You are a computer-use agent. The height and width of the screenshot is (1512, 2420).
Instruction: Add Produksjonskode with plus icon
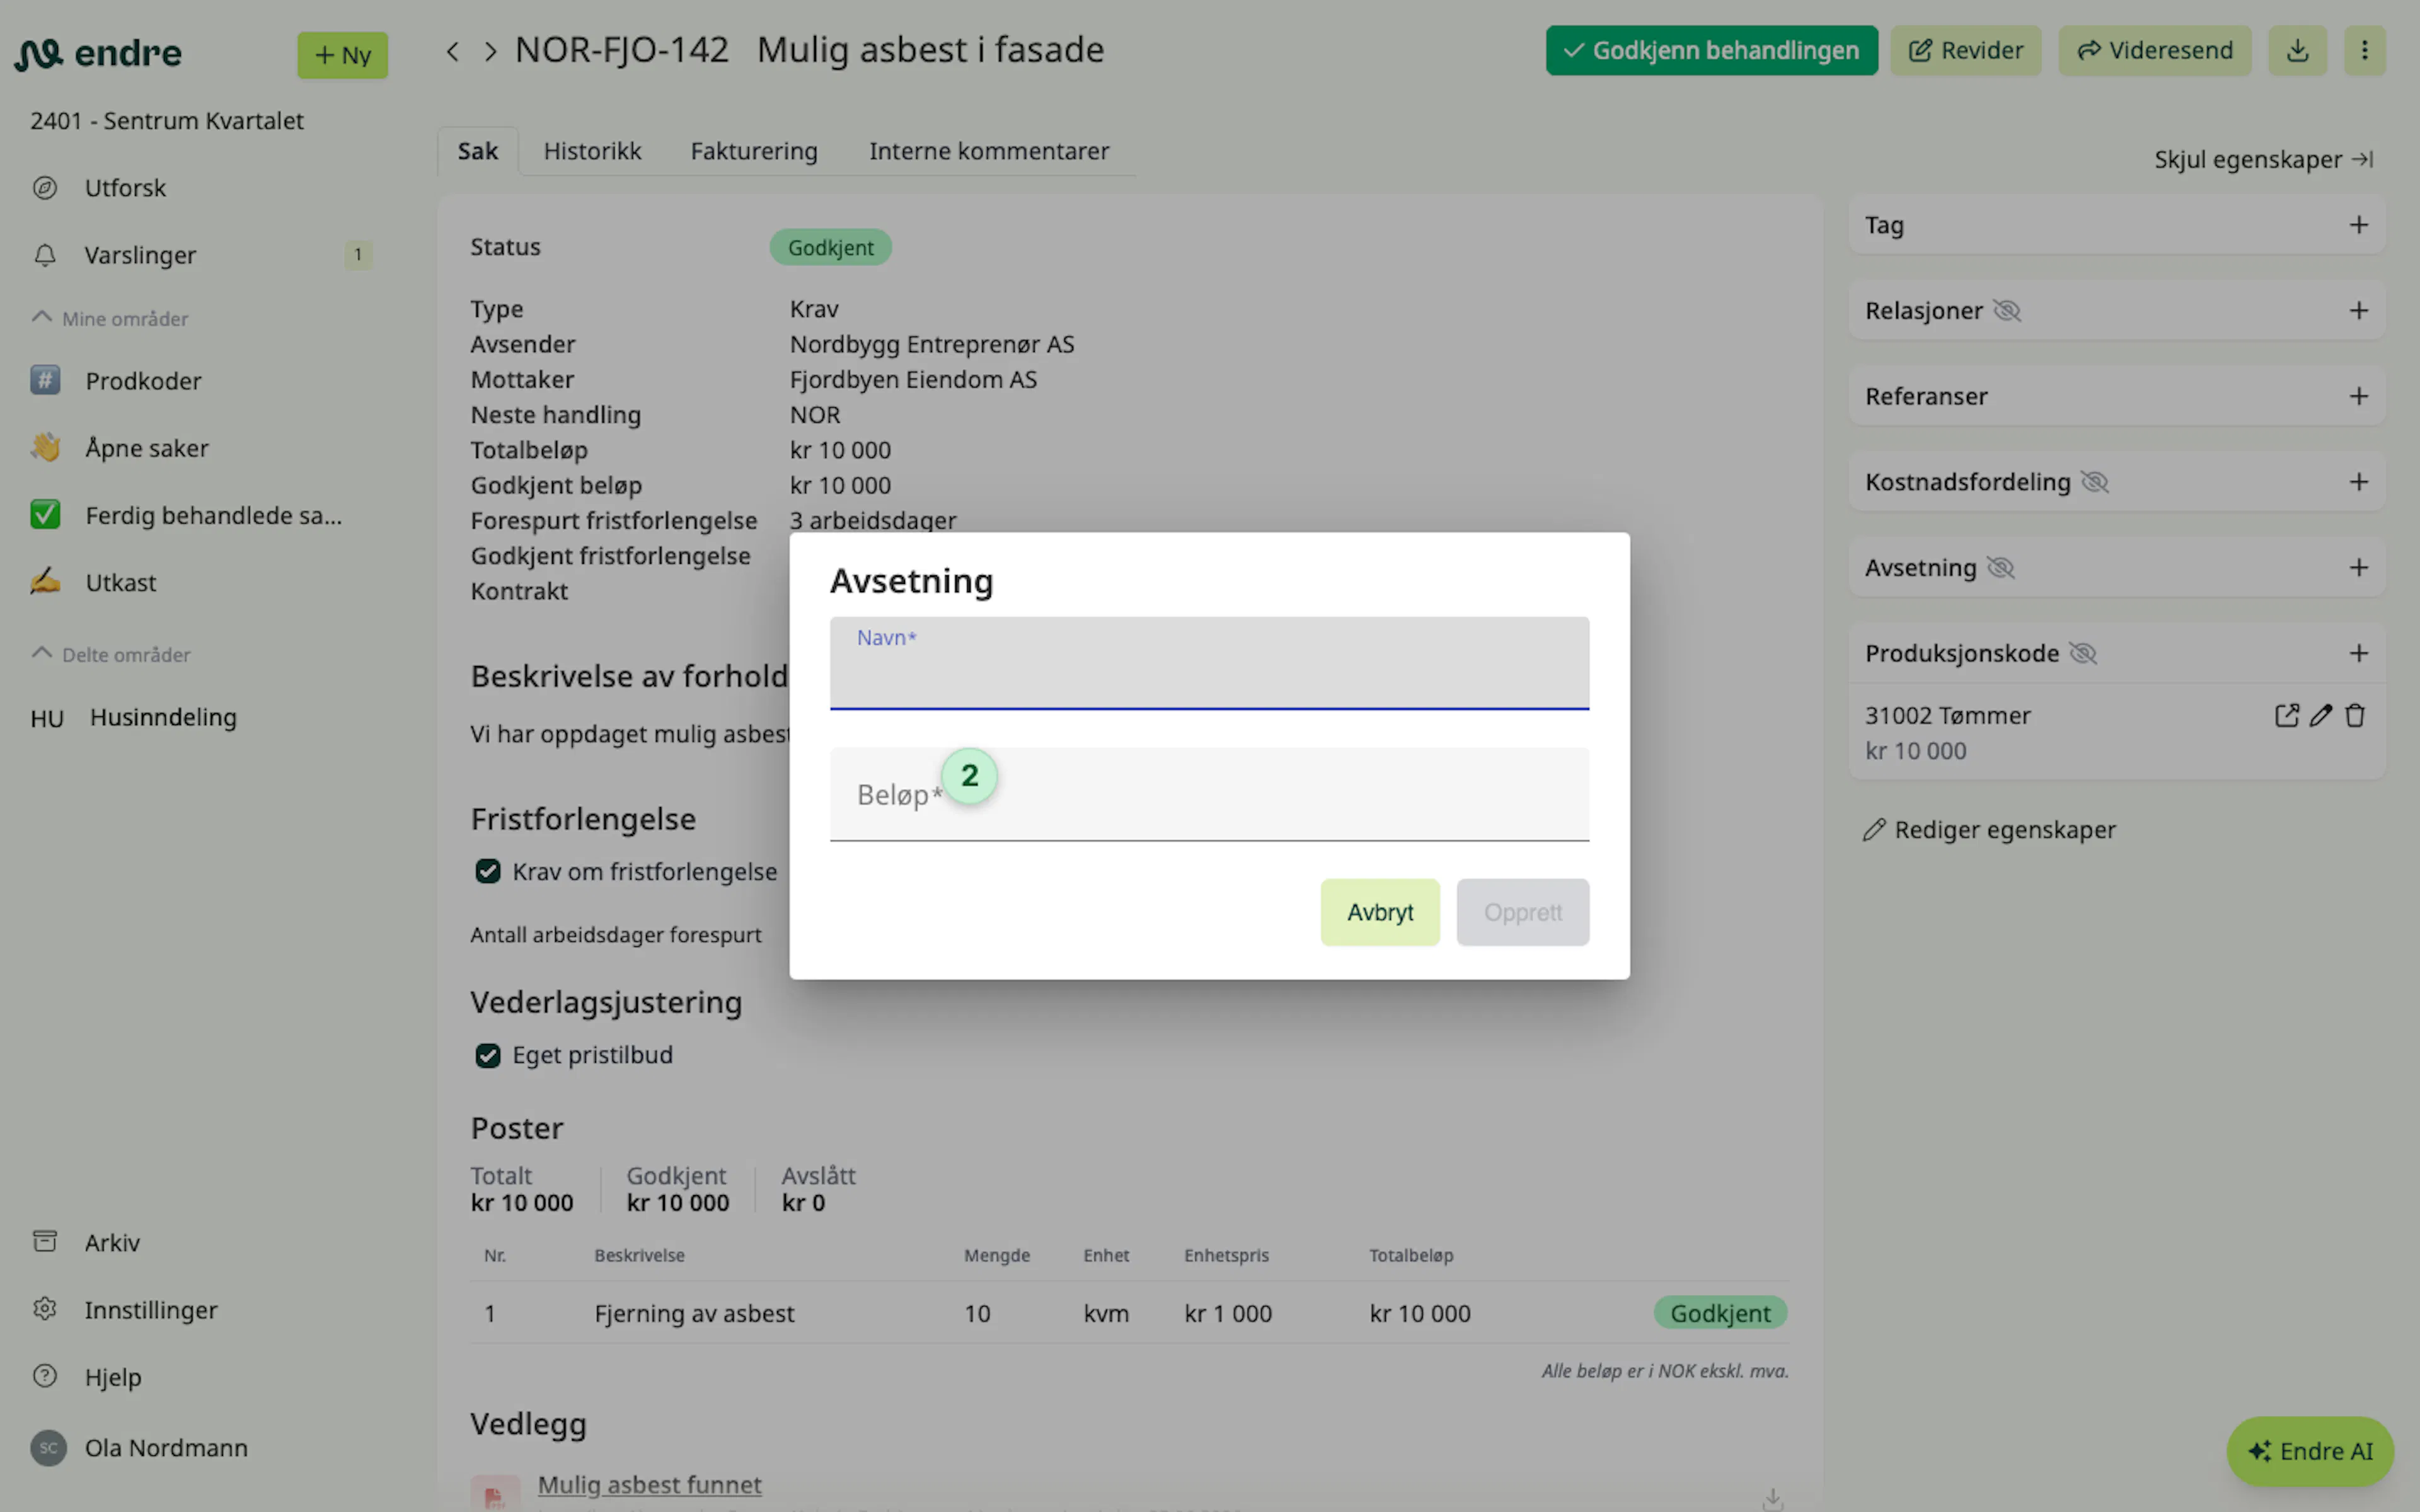tap(2358, 654)
